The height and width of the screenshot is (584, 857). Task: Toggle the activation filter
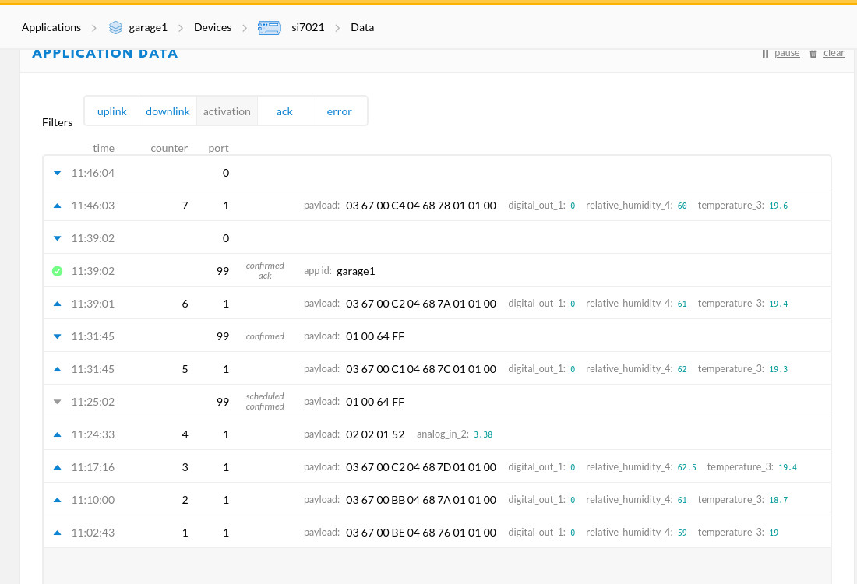click(227, 111)
